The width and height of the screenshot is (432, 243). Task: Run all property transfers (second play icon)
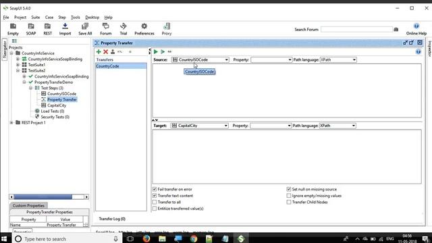163,51
